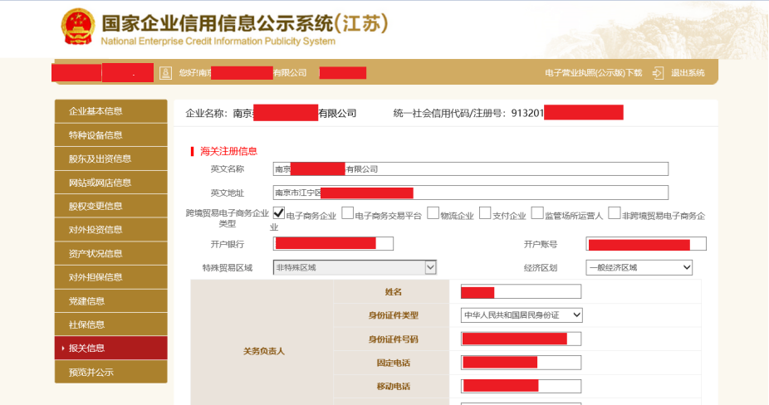The width and height of the screenshot is (769, 405).
Task: Open 特种设备信息 menu item
Action: tap(110, 134)
